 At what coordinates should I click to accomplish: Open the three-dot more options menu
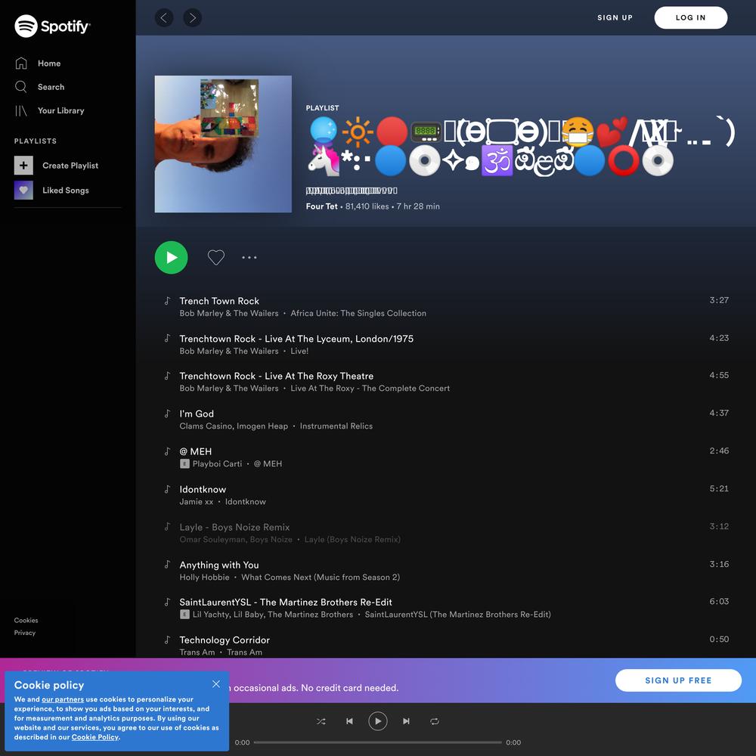coord(249,258)
